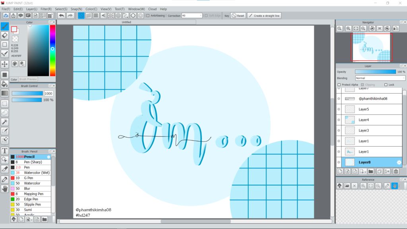Hide Layer5 visibility
Image resolution: width=407 pixels, height=229 pixels.
coord(339,109)
